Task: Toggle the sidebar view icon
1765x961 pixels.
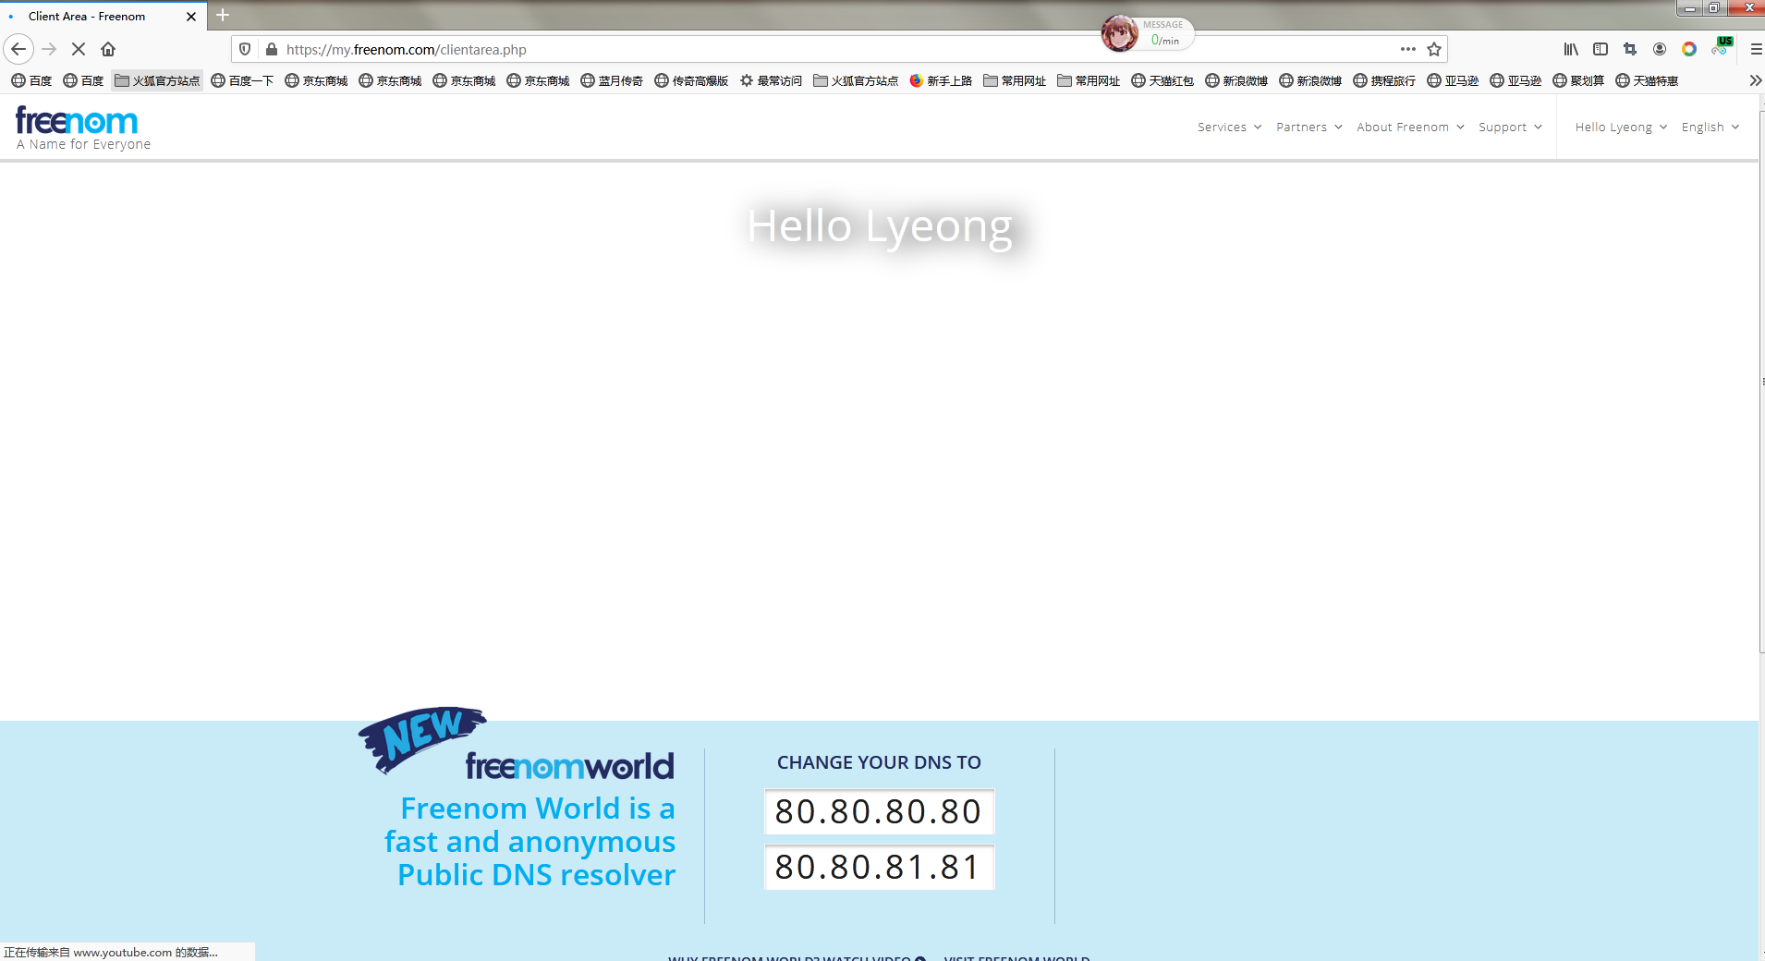Action: click(x=1601, y=49)
